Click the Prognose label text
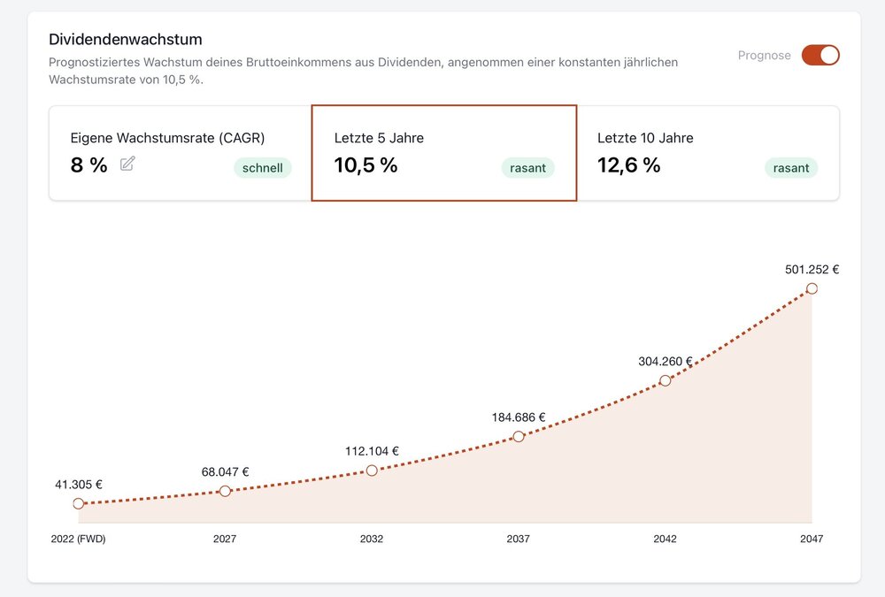The width and height of the screenshot is (885, 597). tap(764, 55)
